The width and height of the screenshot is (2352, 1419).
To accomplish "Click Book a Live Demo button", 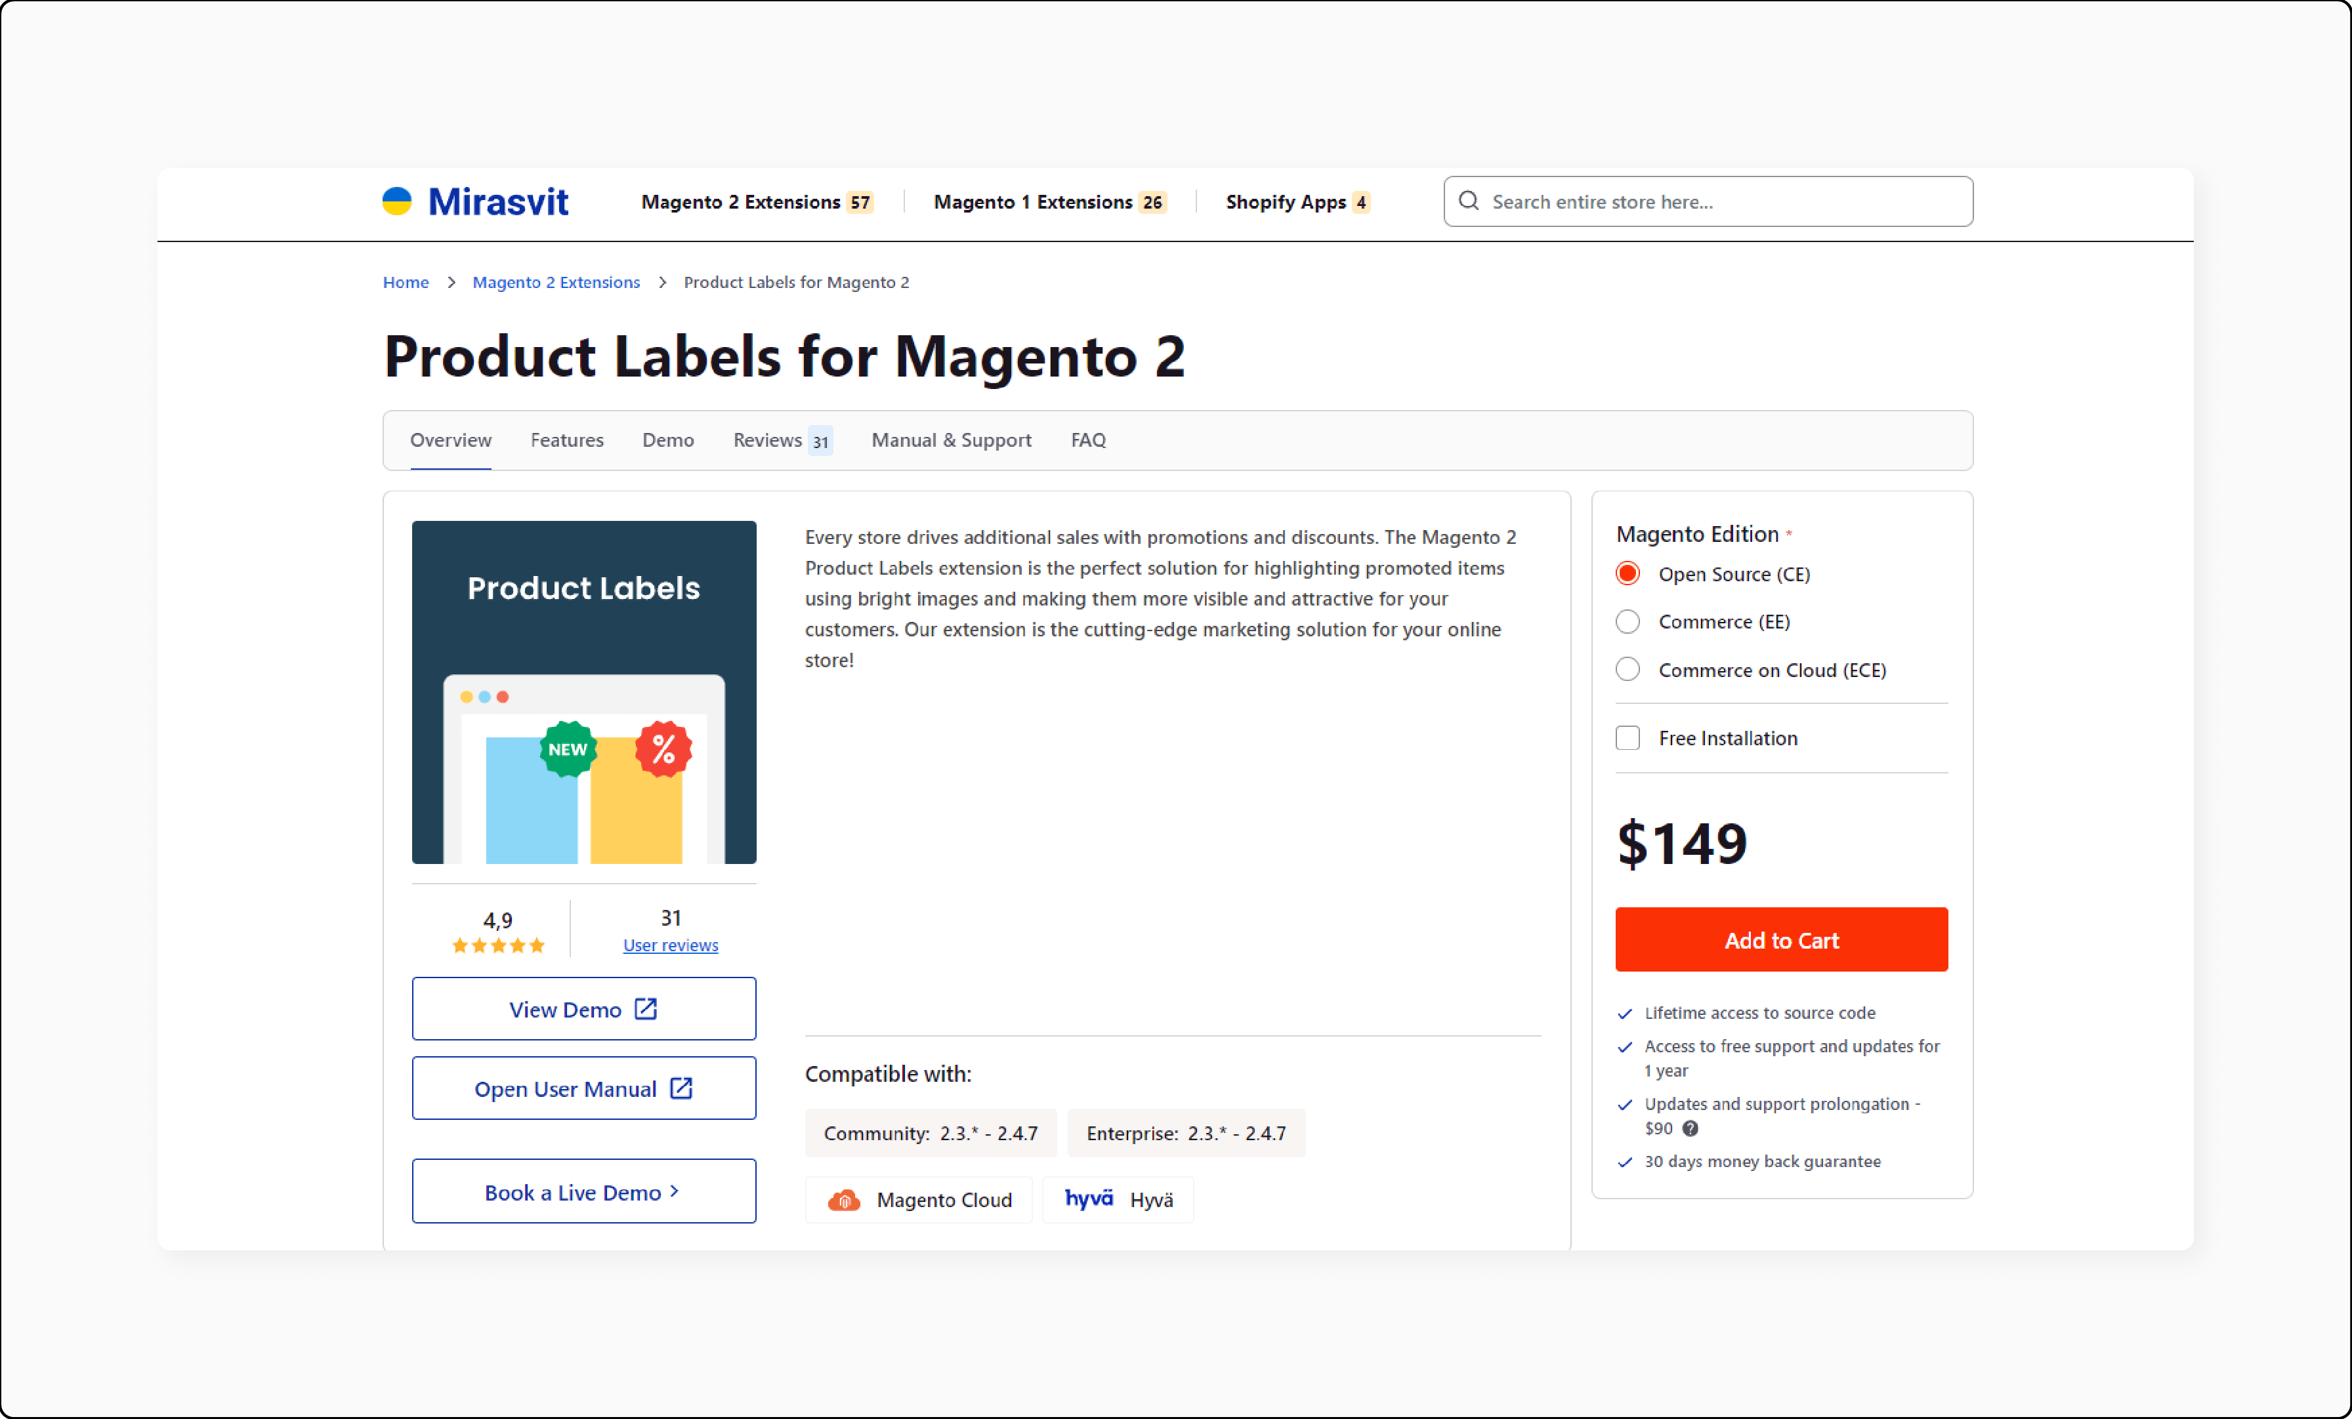I will tap(583, 1191).
